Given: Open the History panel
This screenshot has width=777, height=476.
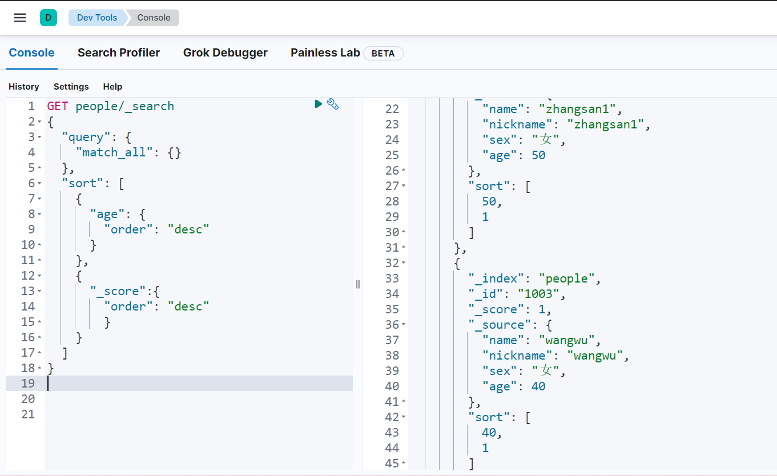Looking at the screenshot, I should pos(24,87).
